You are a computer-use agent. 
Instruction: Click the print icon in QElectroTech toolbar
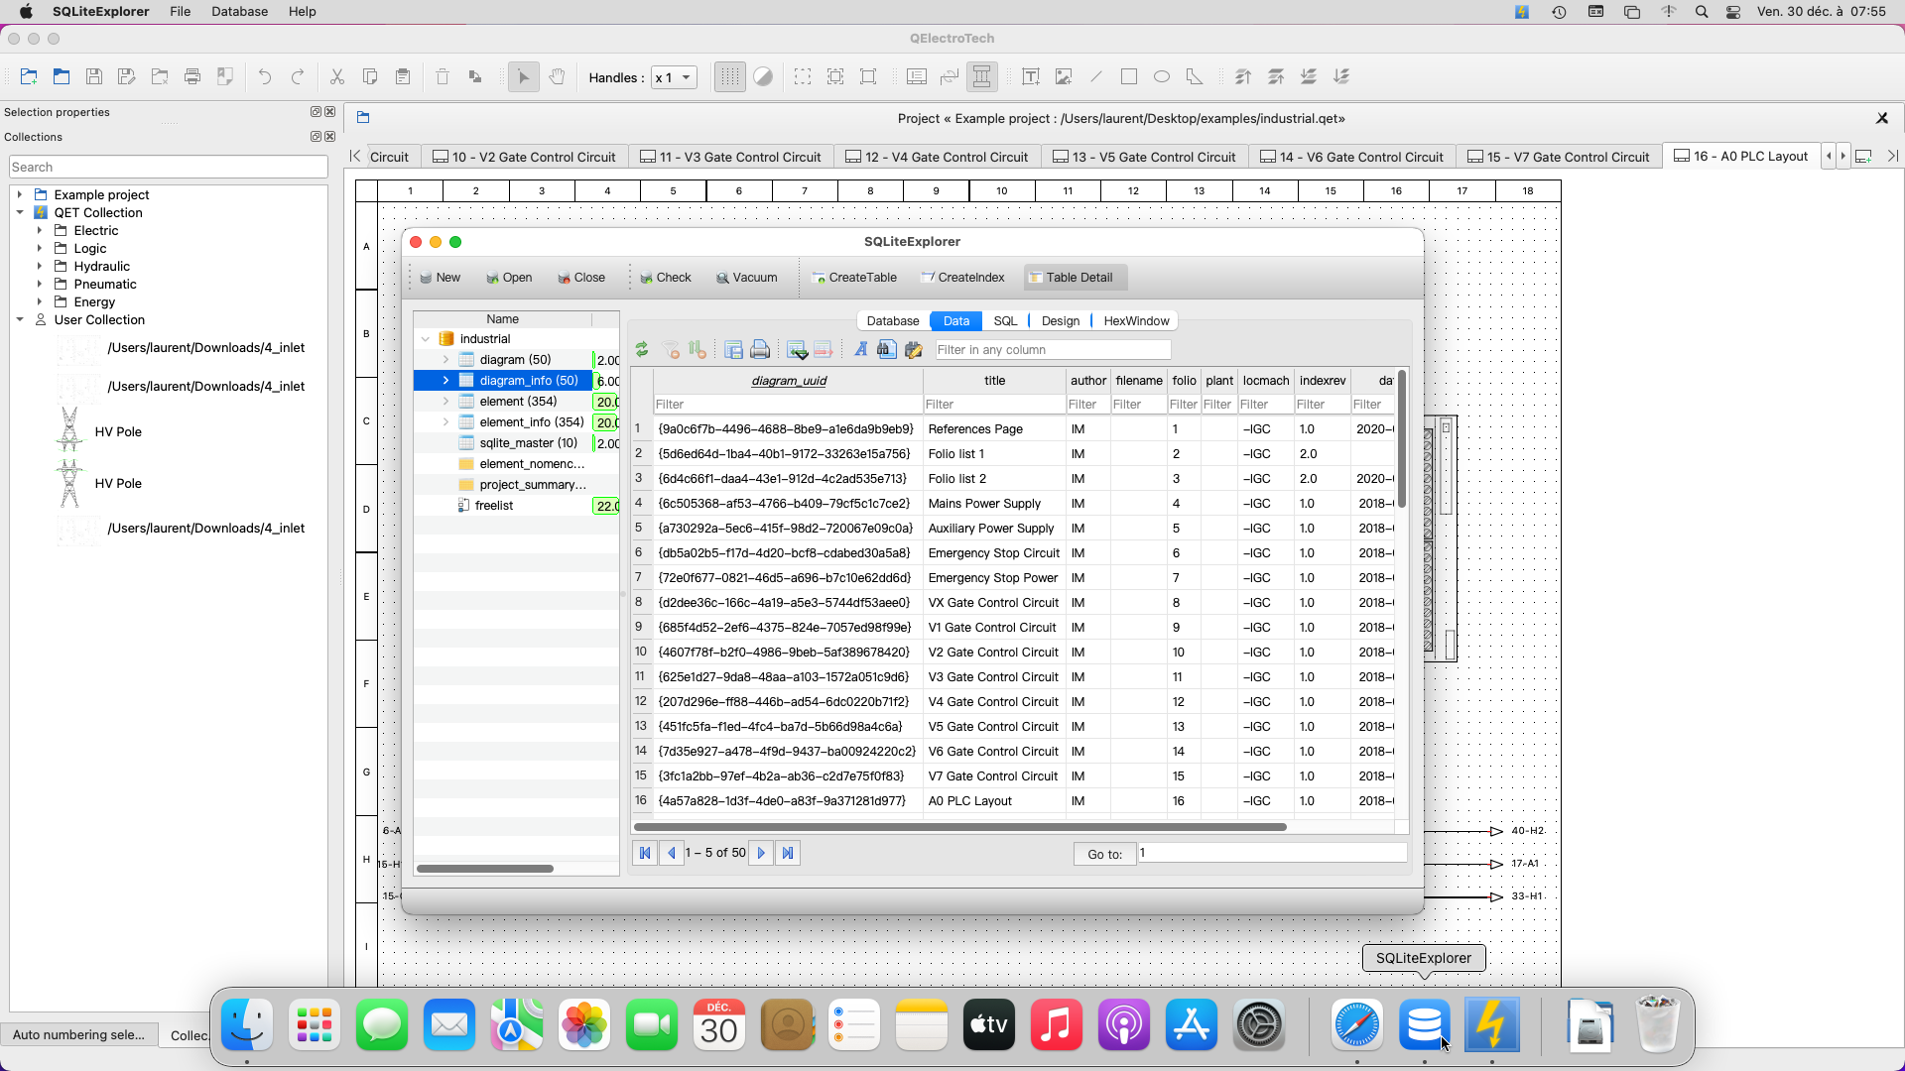pyautogui.click(x=192, y=77)
